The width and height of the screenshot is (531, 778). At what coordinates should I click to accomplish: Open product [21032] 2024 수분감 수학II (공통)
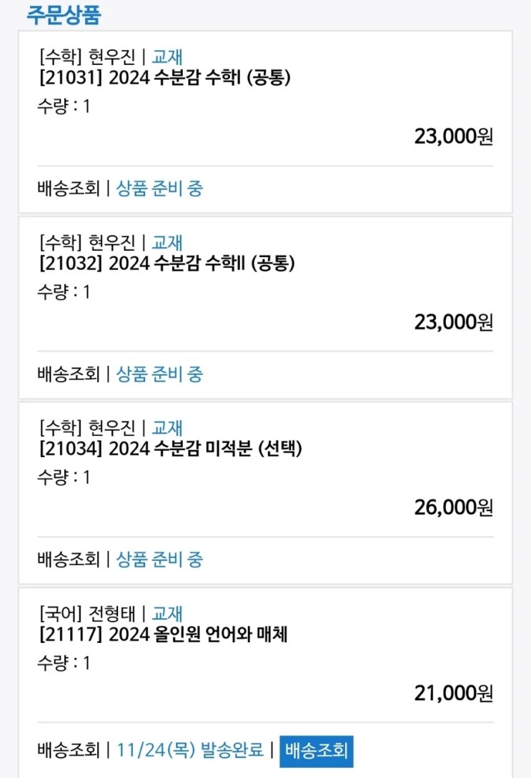click(167, 264)
